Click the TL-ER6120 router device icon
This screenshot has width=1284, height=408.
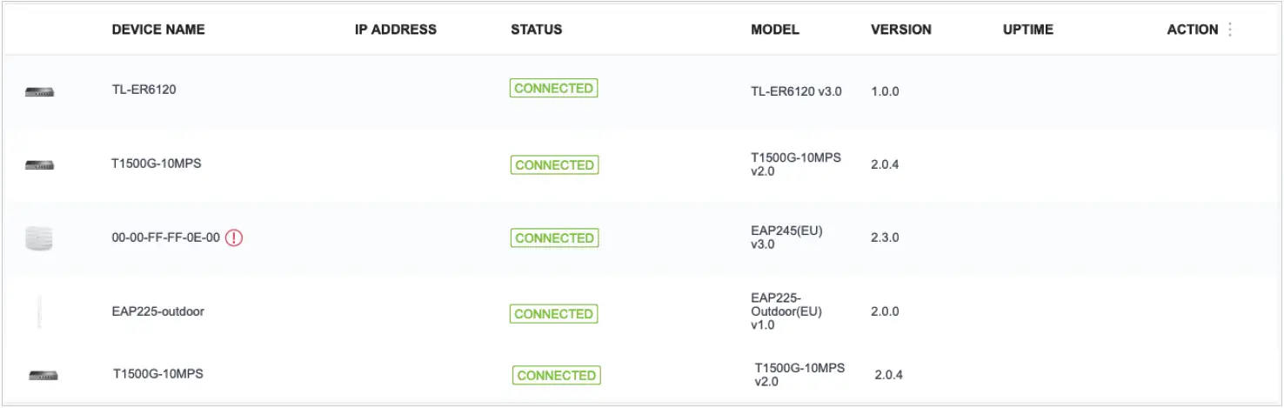[x=39, y=91]
